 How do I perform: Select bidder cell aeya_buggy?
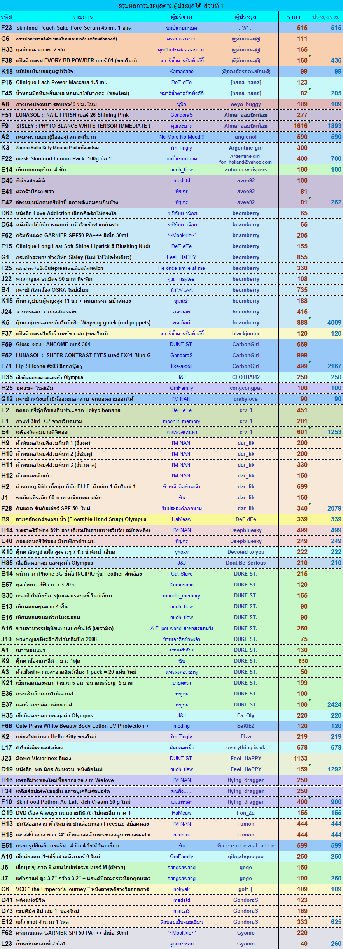click(x=246, y=104)
